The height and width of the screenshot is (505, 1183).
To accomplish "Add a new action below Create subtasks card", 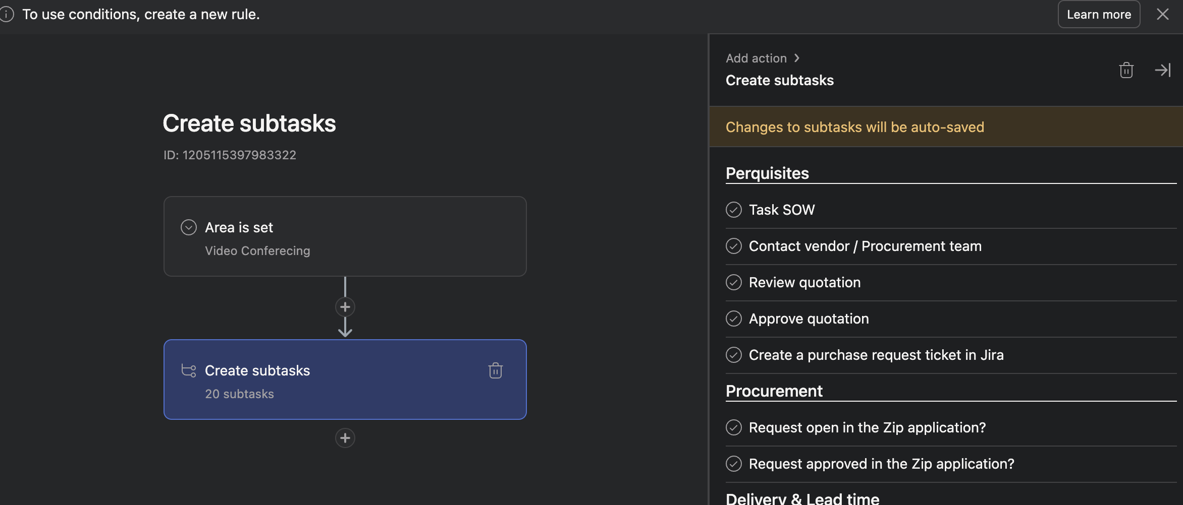I will [x=345, y=438].
